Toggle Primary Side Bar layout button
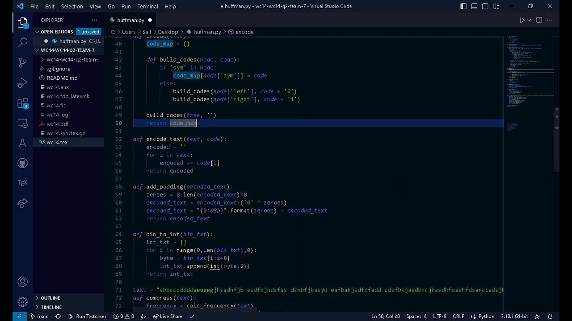572x321 pixels. (463, 6)
